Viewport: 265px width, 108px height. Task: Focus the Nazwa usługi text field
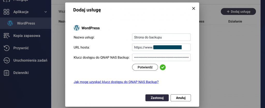[x=161, y=37]
